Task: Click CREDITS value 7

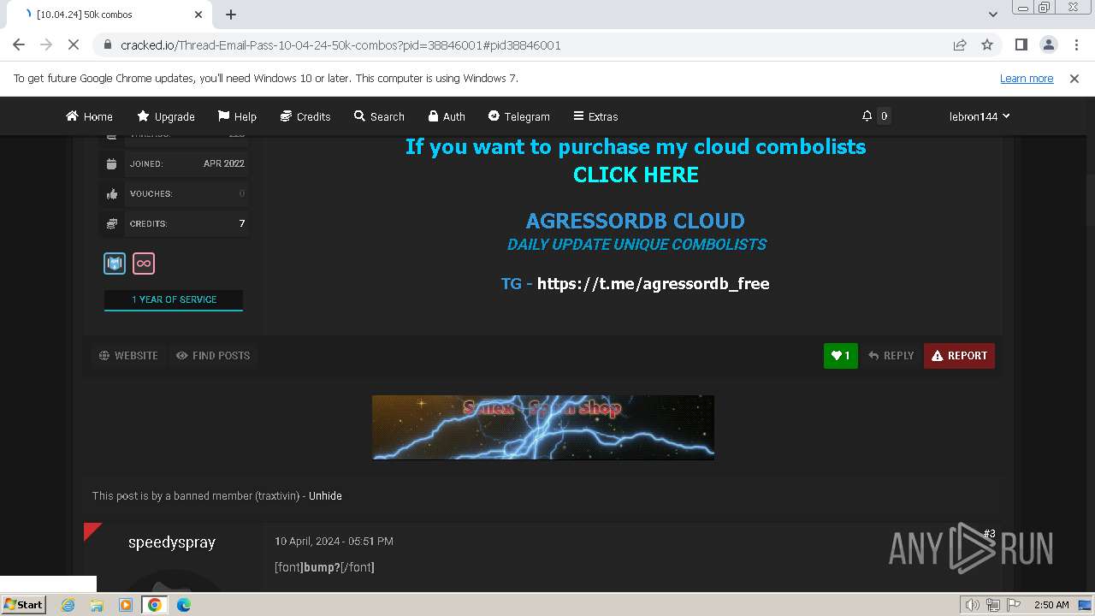Action: tap(242, 223)
